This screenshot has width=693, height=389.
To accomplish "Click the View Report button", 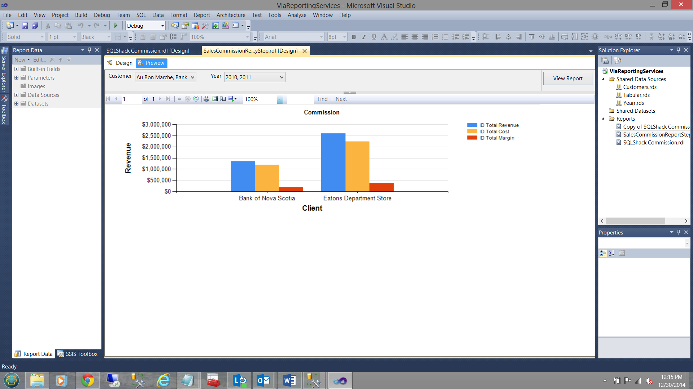I will pos(567,78).
